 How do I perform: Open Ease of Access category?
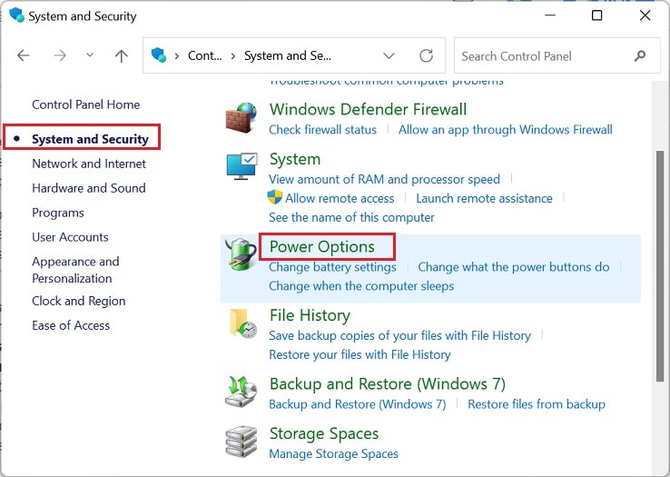pyautogui.click(x=71, y=325)
